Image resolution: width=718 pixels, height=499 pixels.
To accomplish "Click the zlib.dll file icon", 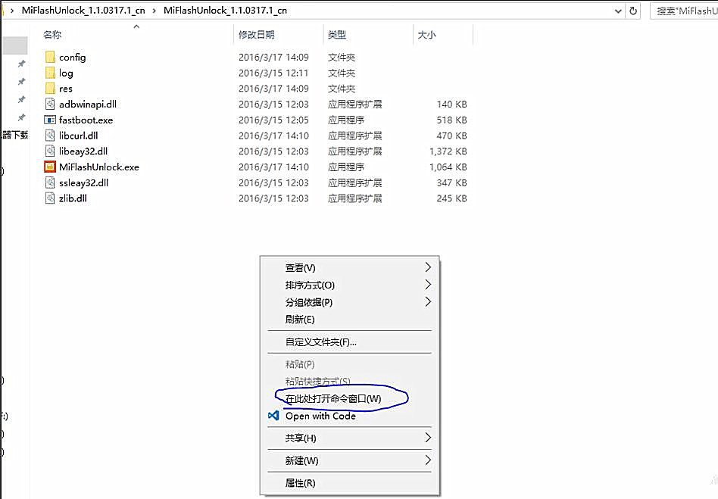I will (51, 198).
